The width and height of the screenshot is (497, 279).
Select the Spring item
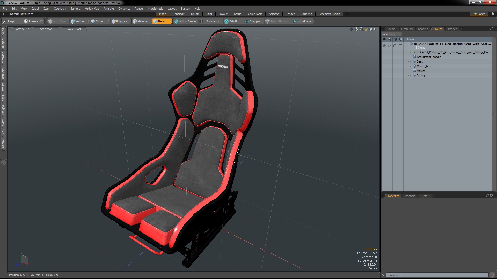click(x=421, y=75)
